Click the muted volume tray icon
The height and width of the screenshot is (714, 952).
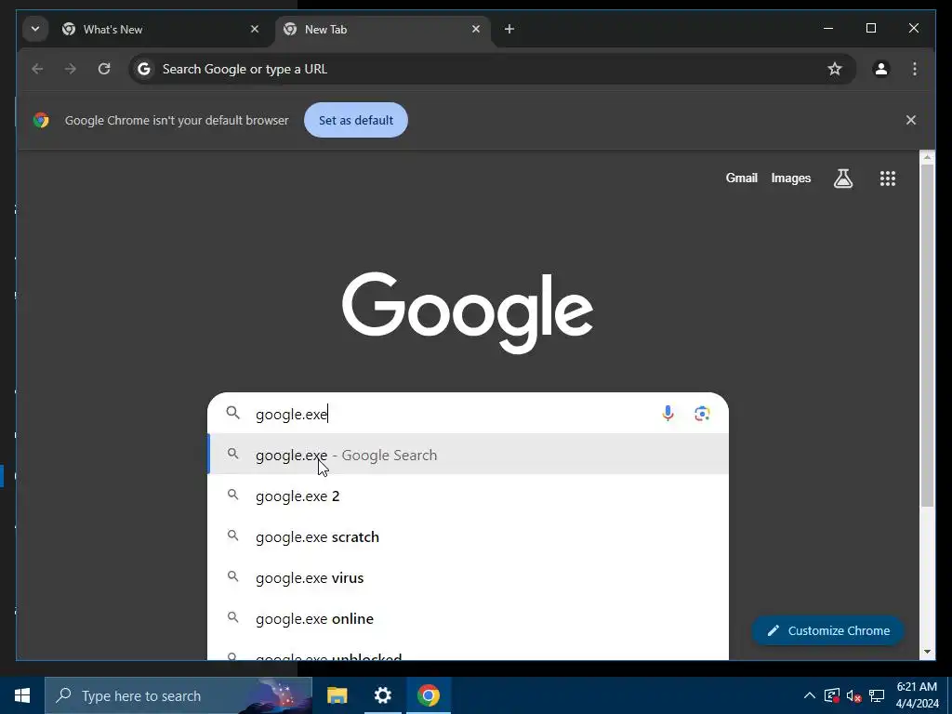854,695
